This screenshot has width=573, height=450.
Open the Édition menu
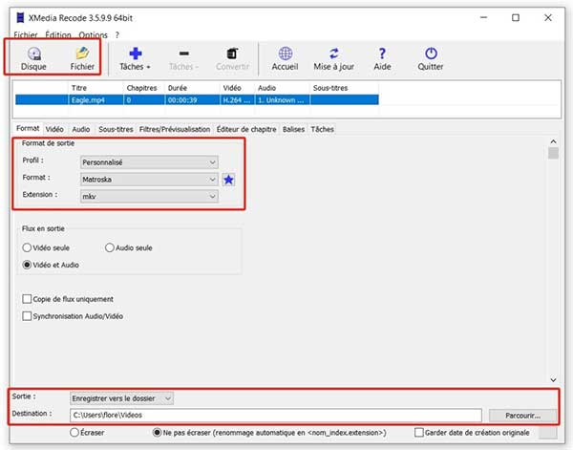60,34
